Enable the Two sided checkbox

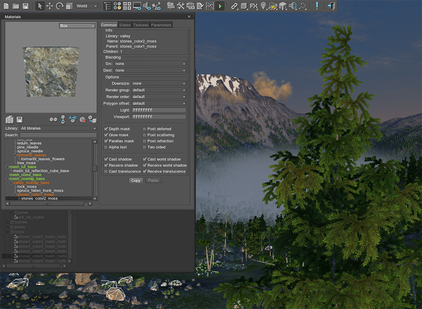pos(145,147)
